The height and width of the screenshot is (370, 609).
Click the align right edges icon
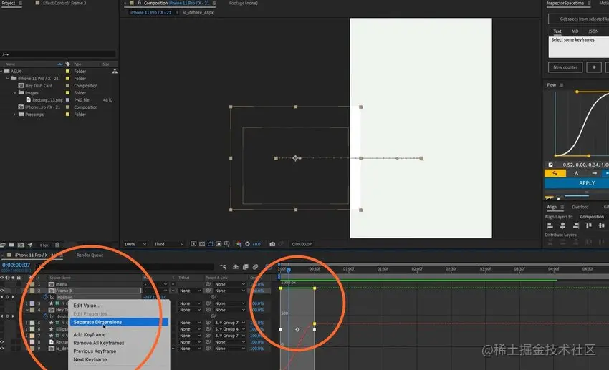pos(575,225)
